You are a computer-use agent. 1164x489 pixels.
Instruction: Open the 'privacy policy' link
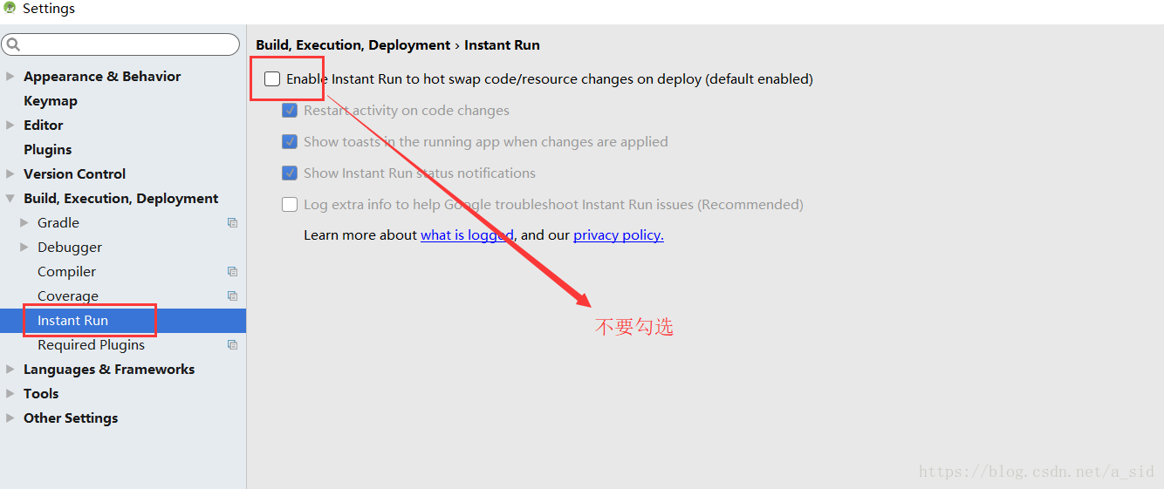[619, 235]
